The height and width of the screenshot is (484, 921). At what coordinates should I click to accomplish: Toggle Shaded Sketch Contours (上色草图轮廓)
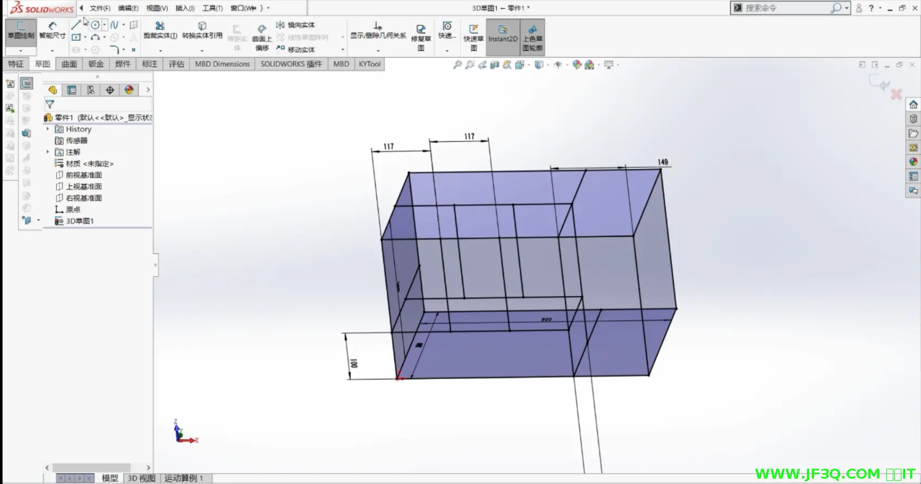(x=532, y=36)
